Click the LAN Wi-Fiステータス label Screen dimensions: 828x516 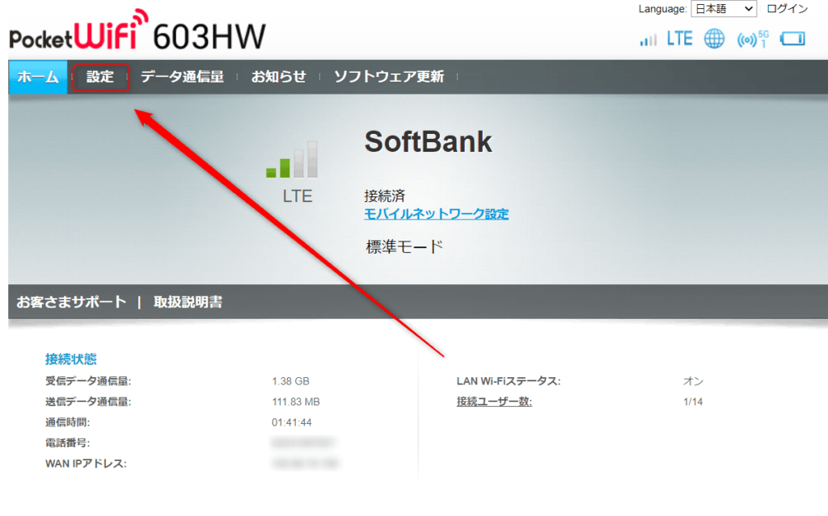pos(509,381)
